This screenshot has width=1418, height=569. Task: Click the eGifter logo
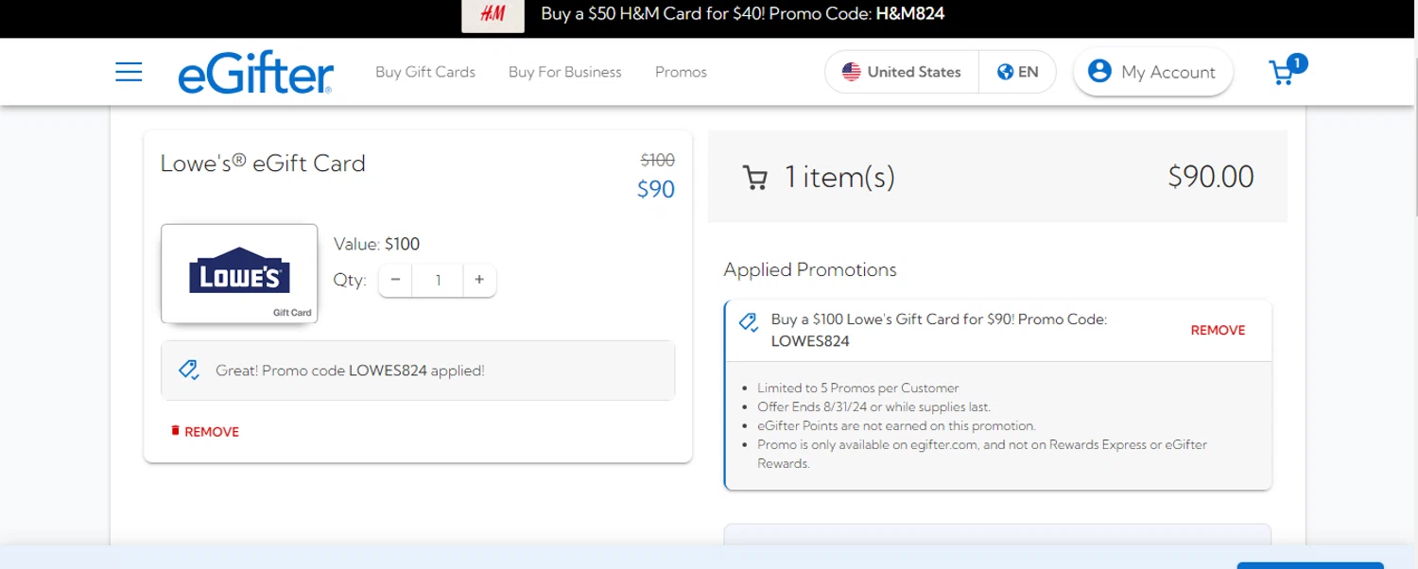point(255,73)
